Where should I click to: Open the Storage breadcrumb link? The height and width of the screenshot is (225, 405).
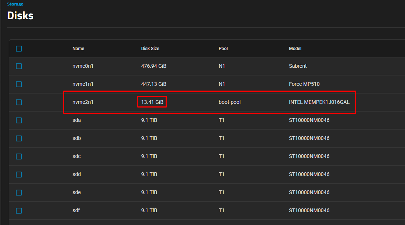click(15, 4)
